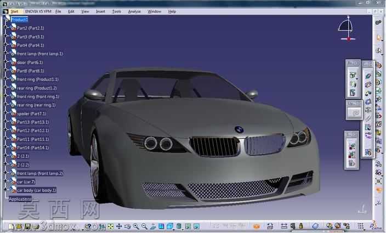Select the Applications tree entry
This screenshot has width=386, height=233.
(x=20, y=199)
